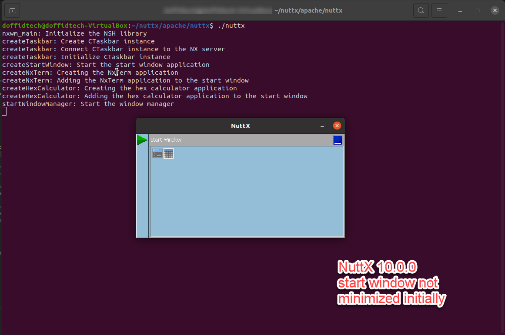The width and height of the screenshot is (505, 335).
Task: Click 'createHexCalculator: Creating the hex calculator application' line
Action: click(120, 88)
